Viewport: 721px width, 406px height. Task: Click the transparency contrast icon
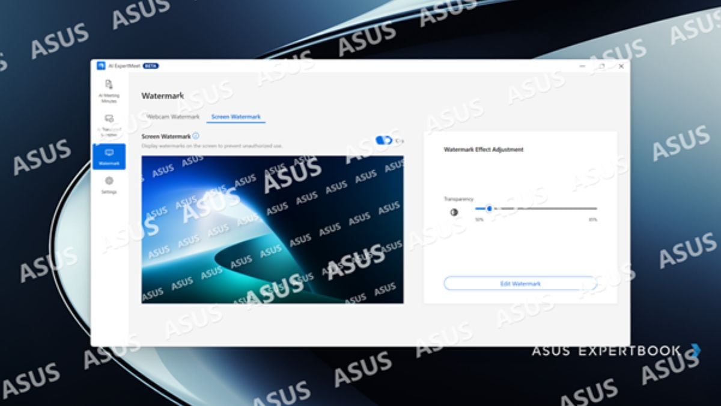(454, 212)
